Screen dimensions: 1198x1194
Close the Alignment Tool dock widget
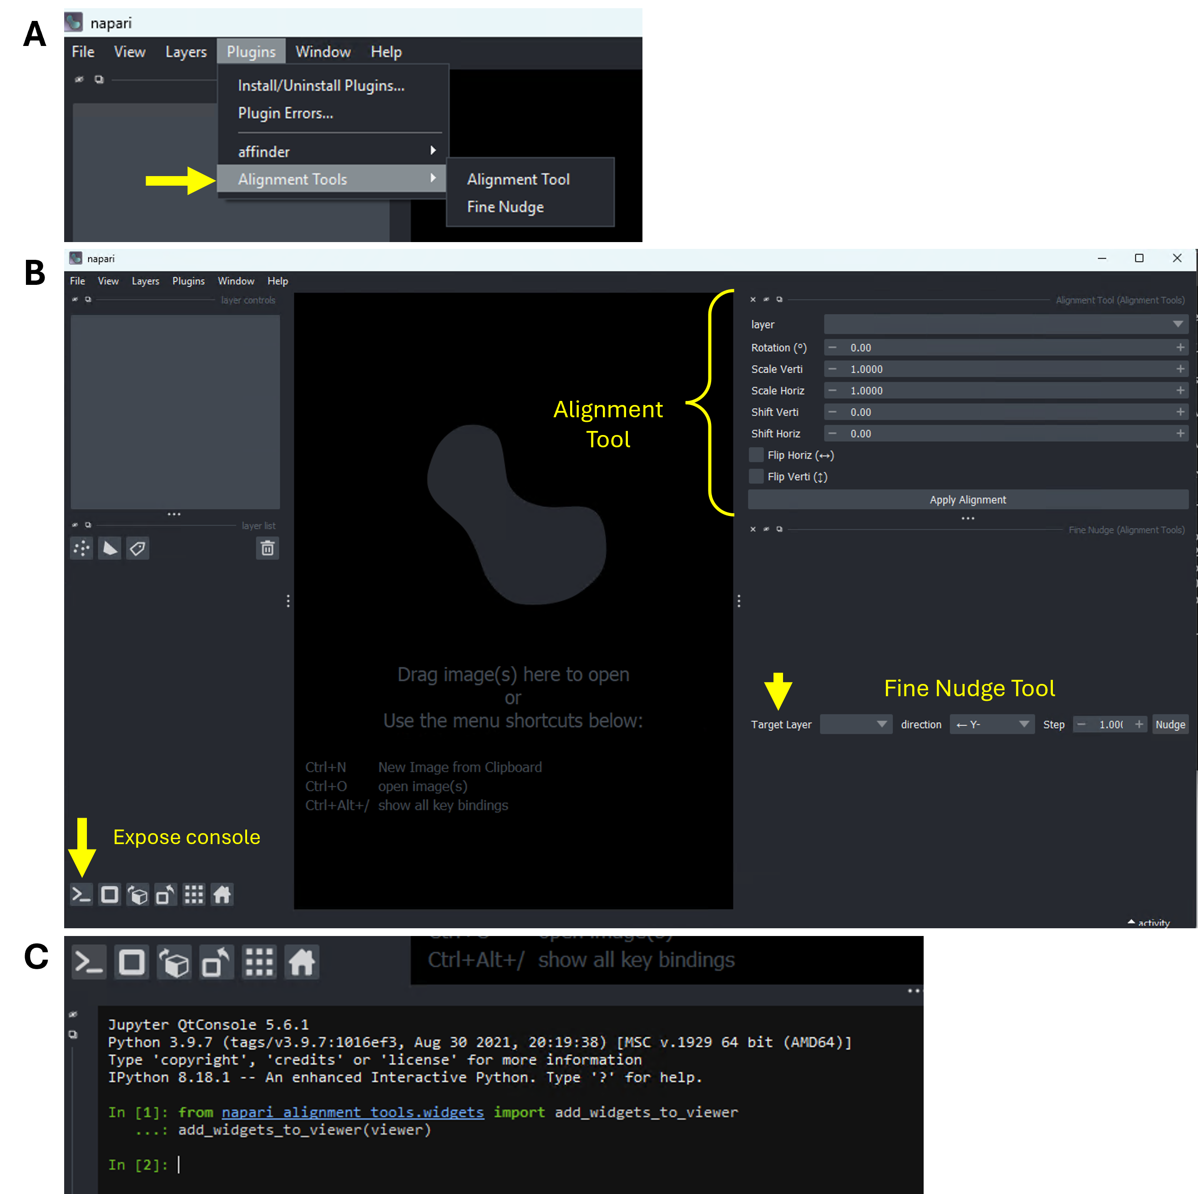753,299
